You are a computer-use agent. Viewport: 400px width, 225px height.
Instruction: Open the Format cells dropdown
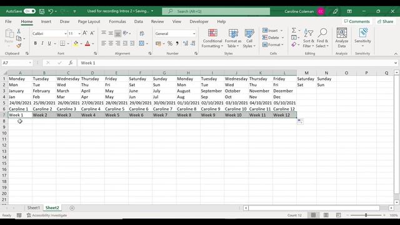coord(273,44)
